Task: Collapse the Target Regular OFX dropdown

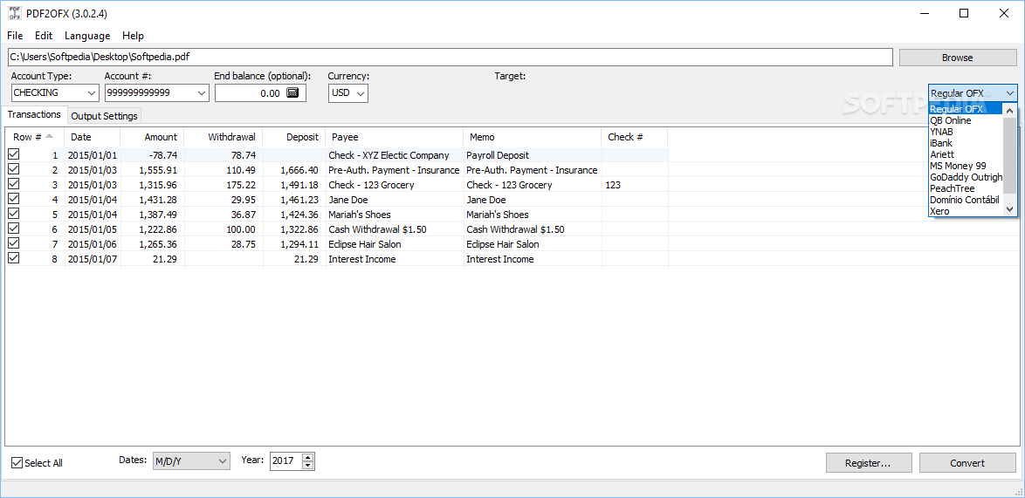Action: point(973,93)
